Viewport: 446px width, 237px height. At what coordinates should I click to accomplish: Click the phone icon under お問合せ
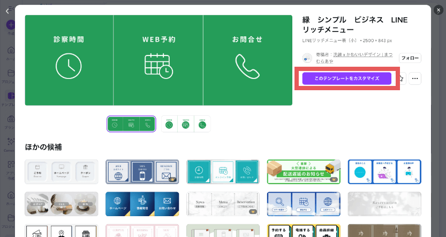247,65
